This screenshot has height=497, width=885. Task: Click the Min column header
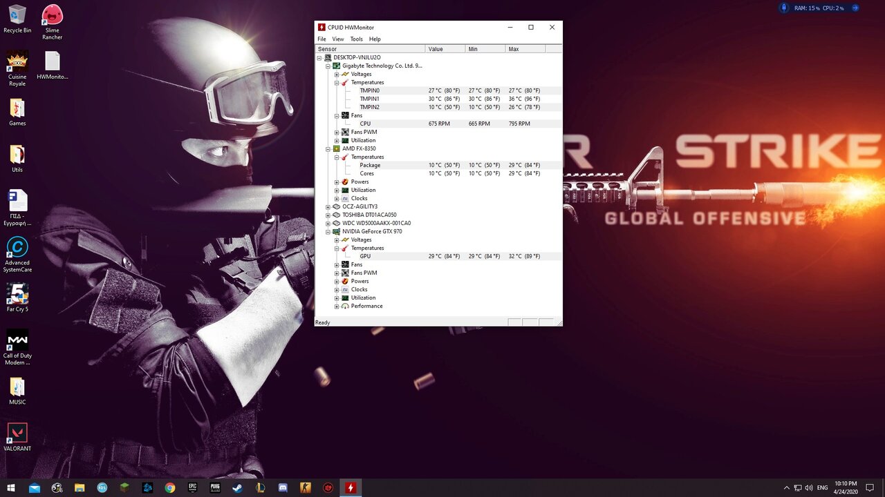tap(485, 49)
